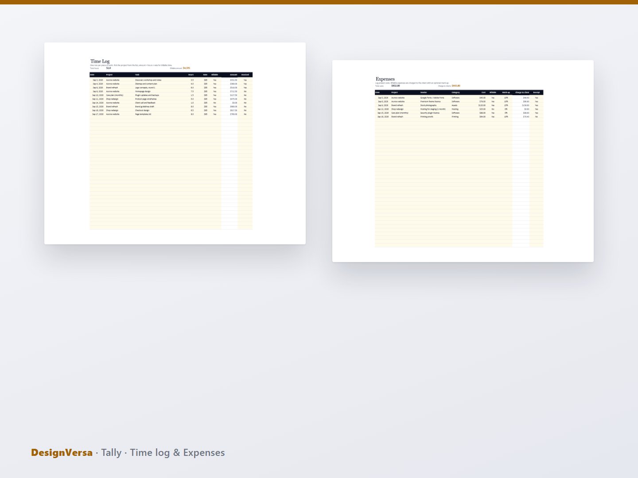Select the "Google Fonts / Adobe Fonts" vendor cell
Screen dimensions: 638x478
(x=432, y=98)
